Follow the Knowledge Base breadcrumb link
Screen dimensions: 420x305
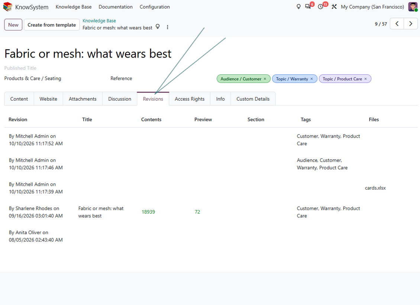tap(99, 20)
